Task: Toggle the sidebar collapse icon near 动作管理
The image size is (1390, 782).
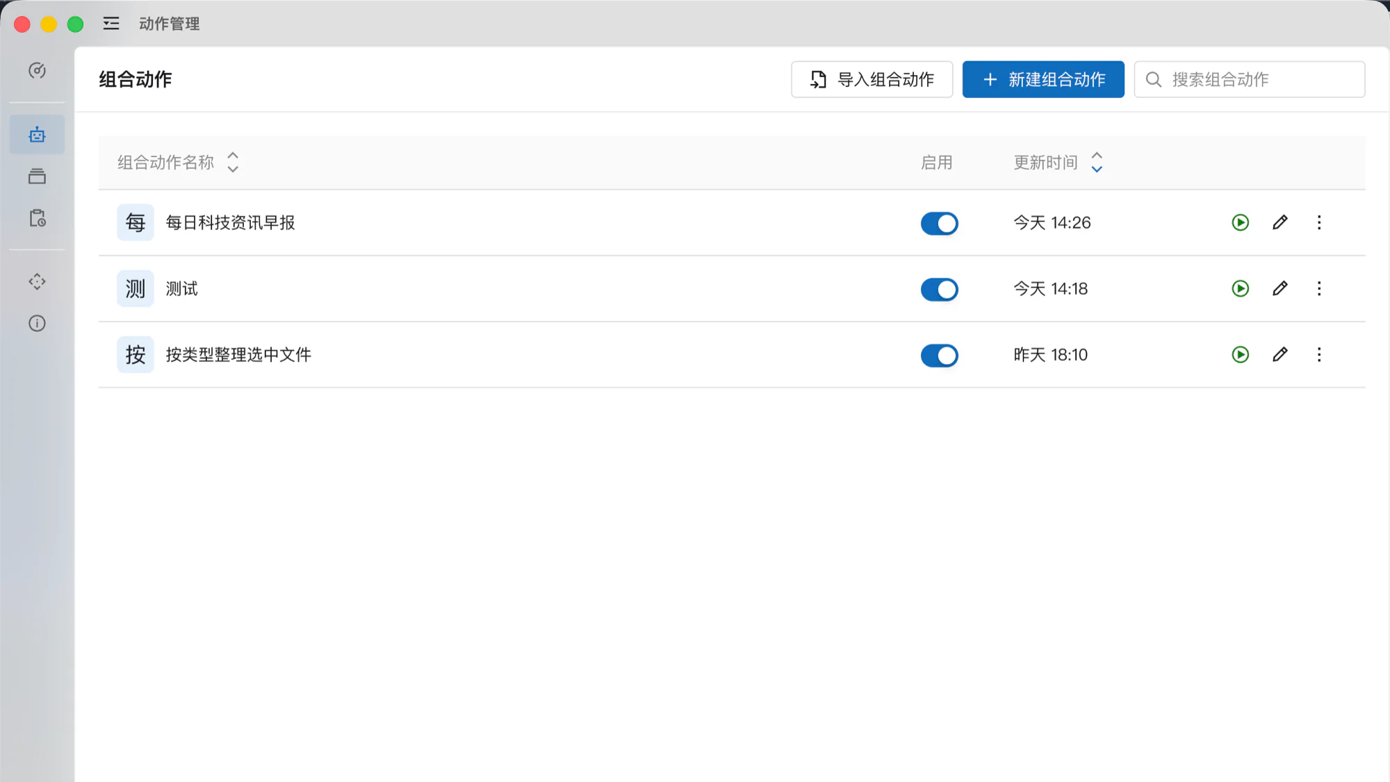Action: pos(111,24)
